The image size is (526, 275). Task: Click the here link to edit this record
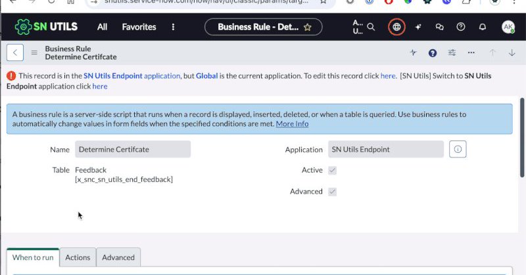[388, 75]
